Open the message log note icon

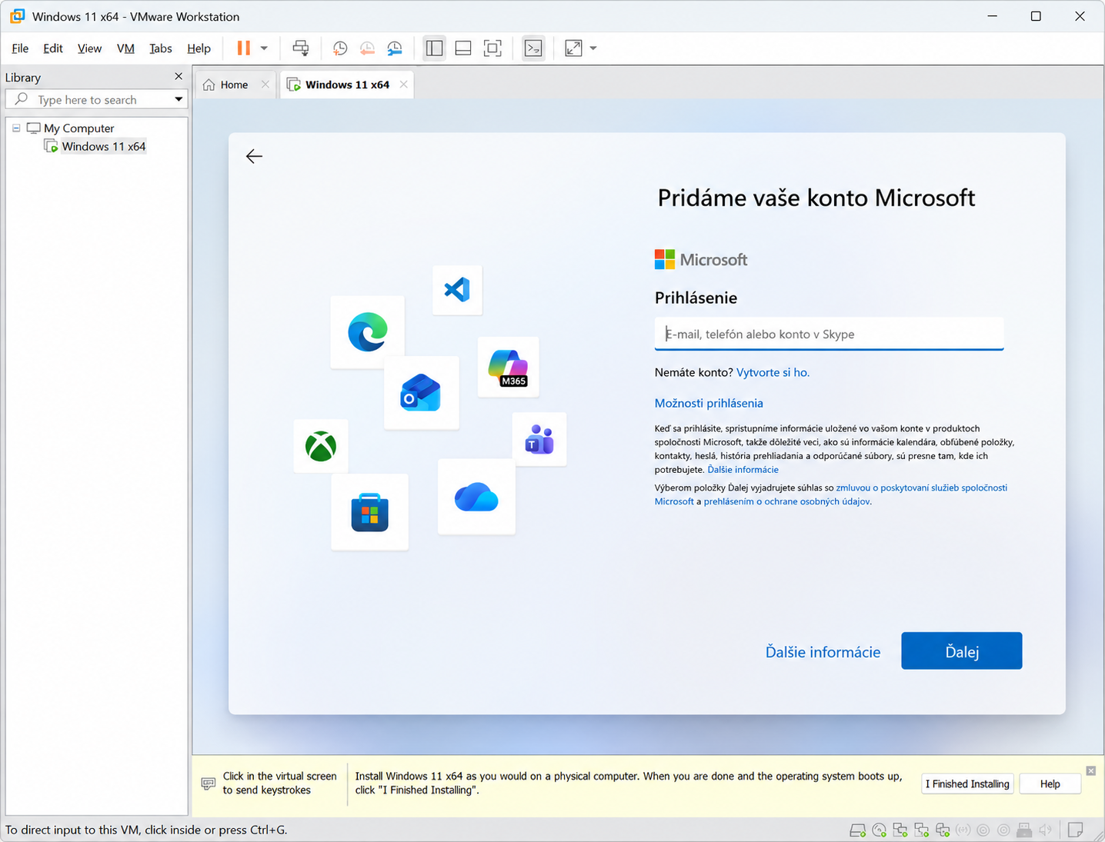(1076, 830)
